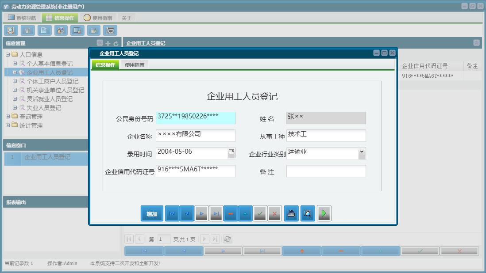
Task: Click the user with computer toolbar icon
Action: click(61, 30)
